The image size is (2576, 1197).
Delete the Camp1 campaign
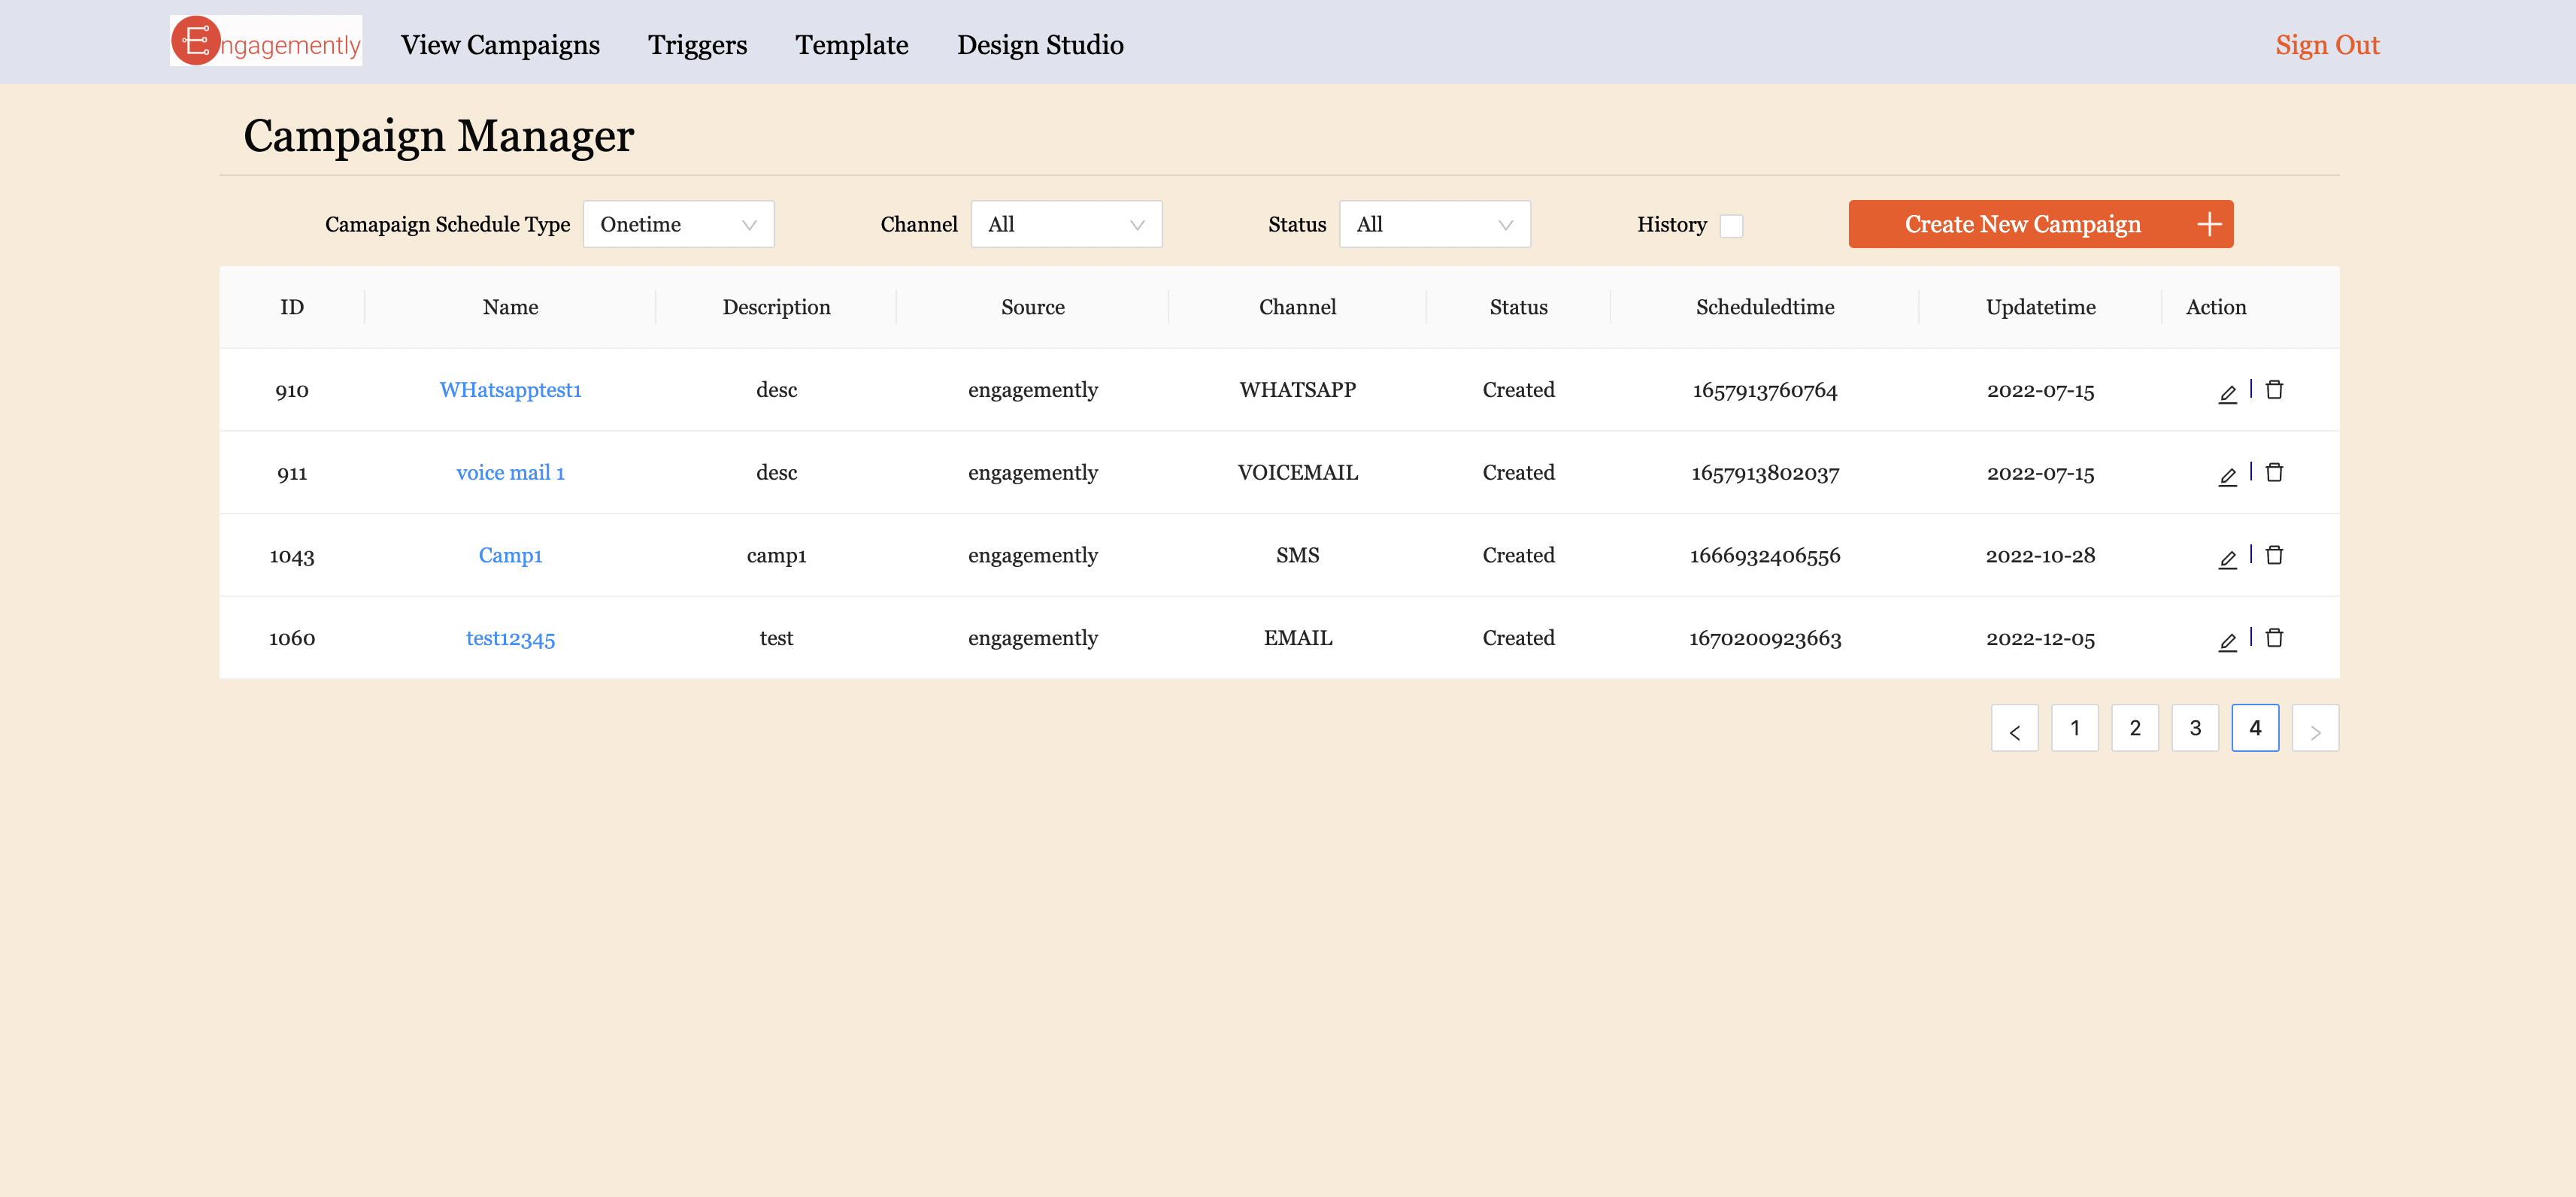(x=2274, y=555)
